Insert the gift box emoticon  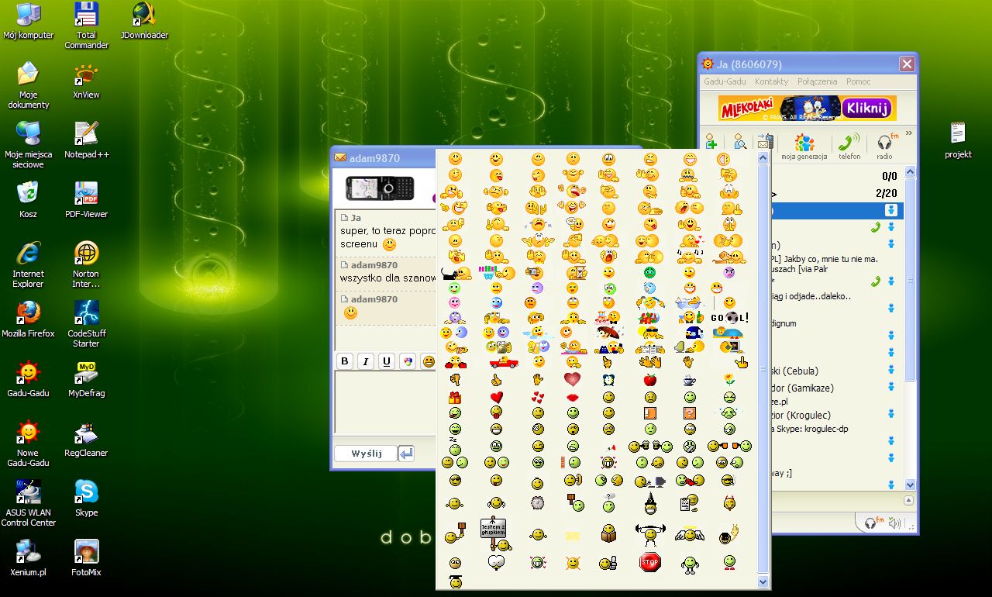pyautogui.click(x=455, y=397)
